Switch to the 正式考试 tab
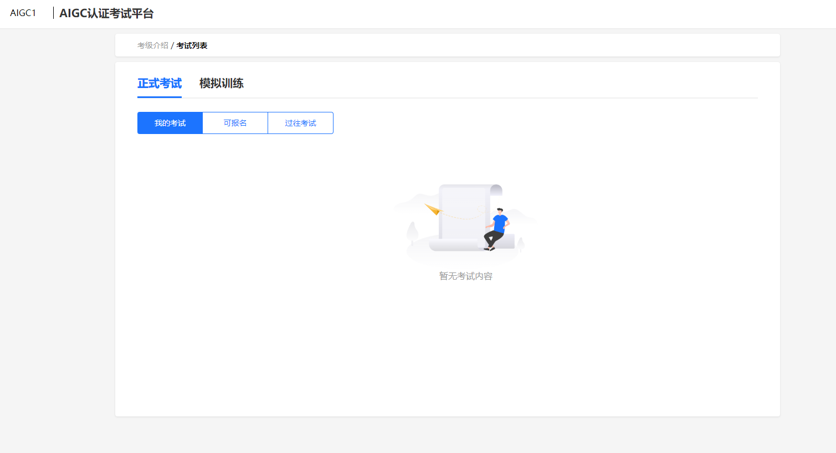The image size is (836, 453). click(x=160, y=84)
